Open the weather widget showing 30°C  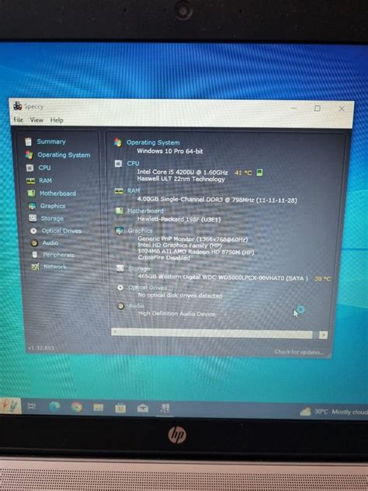click(x=334, y=412)
